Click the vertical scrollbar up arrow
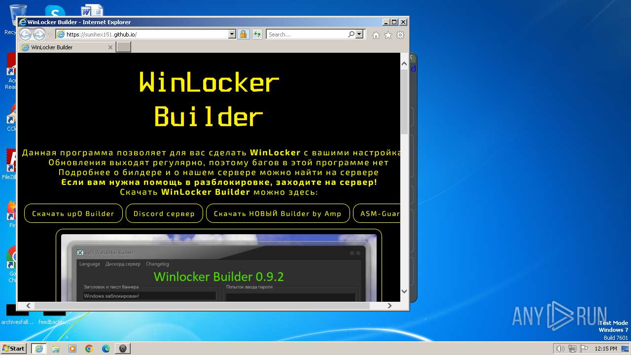Screen dimensions: 631x355 [x=404, y=64]
